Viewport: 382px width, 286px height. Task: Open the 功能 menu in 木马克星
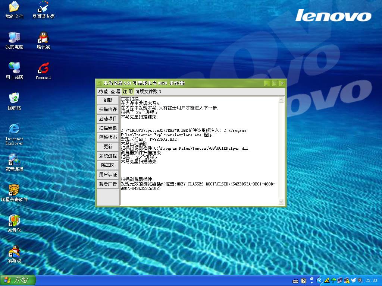(x=103, y=92)
